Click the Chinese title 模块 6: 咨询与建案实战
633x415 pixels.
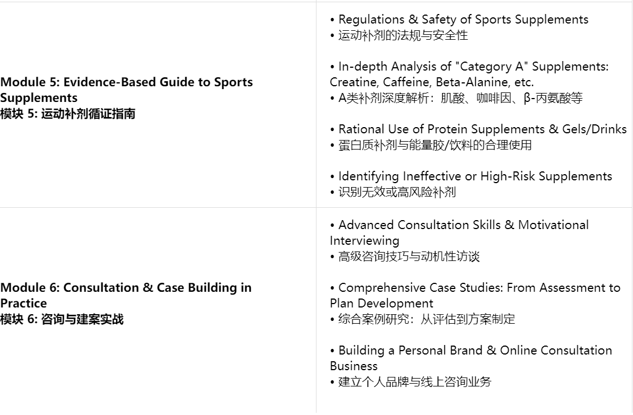coord(62,320)
